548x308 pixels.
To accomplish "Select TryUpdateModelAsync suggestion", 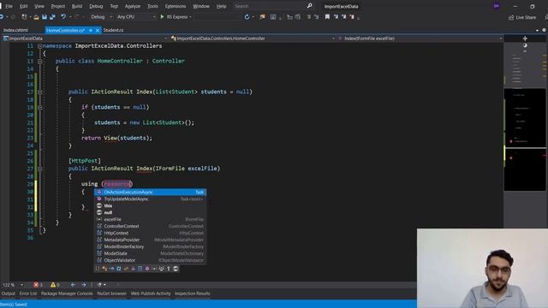I will [x=151, y=199].
